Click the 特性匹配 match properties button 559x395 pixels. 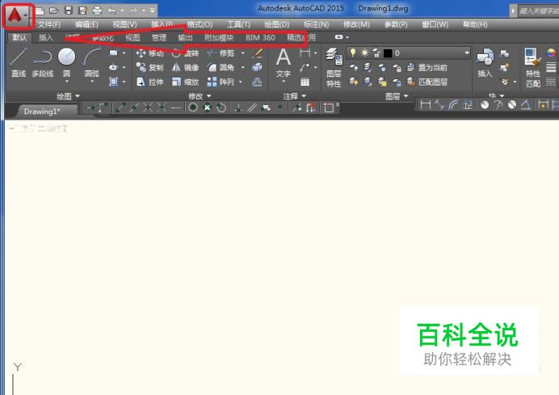[533, 68]
